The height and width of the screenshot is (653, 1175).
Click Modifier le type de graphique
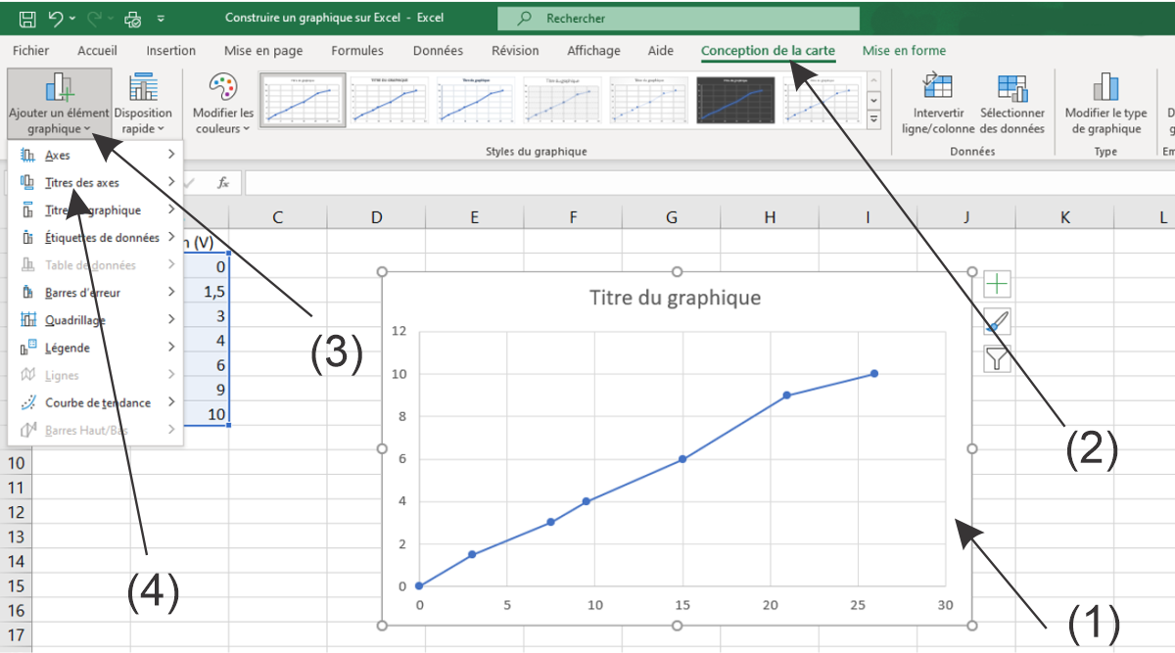[1105, 103]
